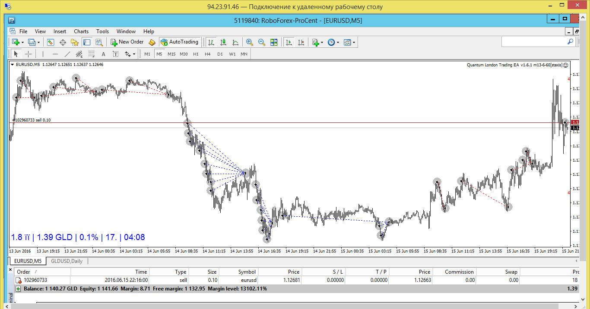Draw a trendline with the trendline tool

[x=67, y=54]
